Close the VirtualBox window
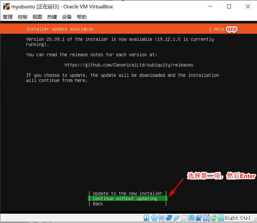This screenshot has height=223, width=257. (x=248, y=6)
